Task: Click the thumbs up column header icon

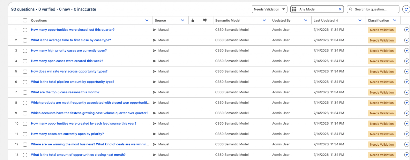Action: click(x=192, y=21)
